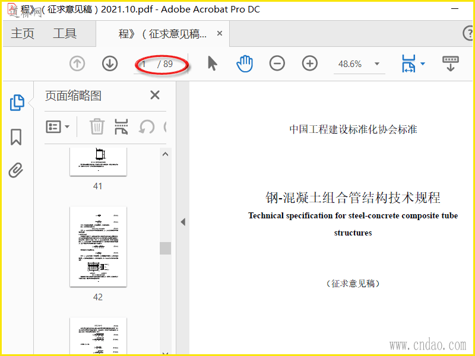
Task: Open the 主页 tab
Action: tap(23, 34)
